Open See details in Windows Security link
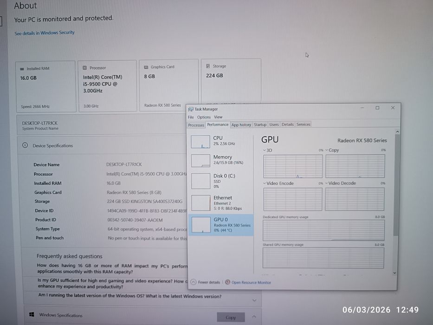The width and height of the screenshot is (433, 325). [45, 33]
